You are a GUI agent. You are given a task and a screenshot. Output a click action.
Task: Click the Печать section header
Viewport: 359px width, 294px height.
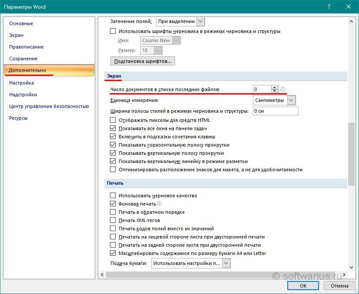click(226, 183)
